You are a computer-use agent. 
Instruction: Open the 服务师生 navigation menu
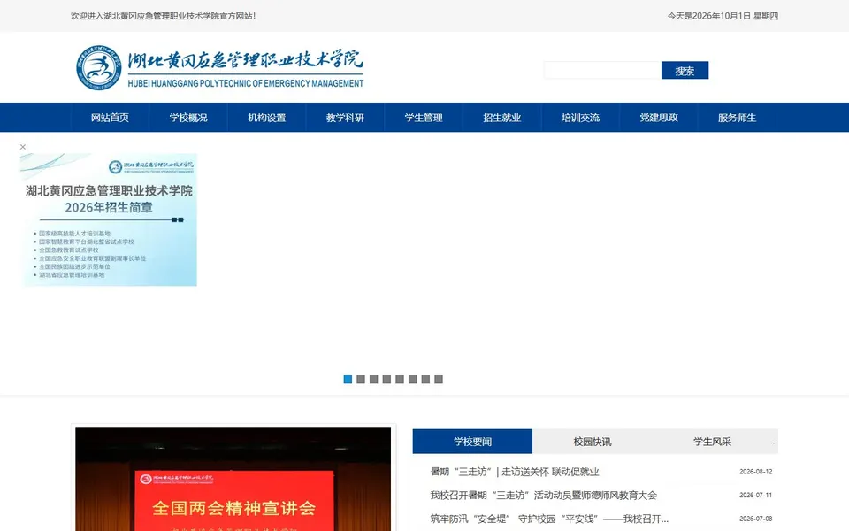tap(737, 118)
